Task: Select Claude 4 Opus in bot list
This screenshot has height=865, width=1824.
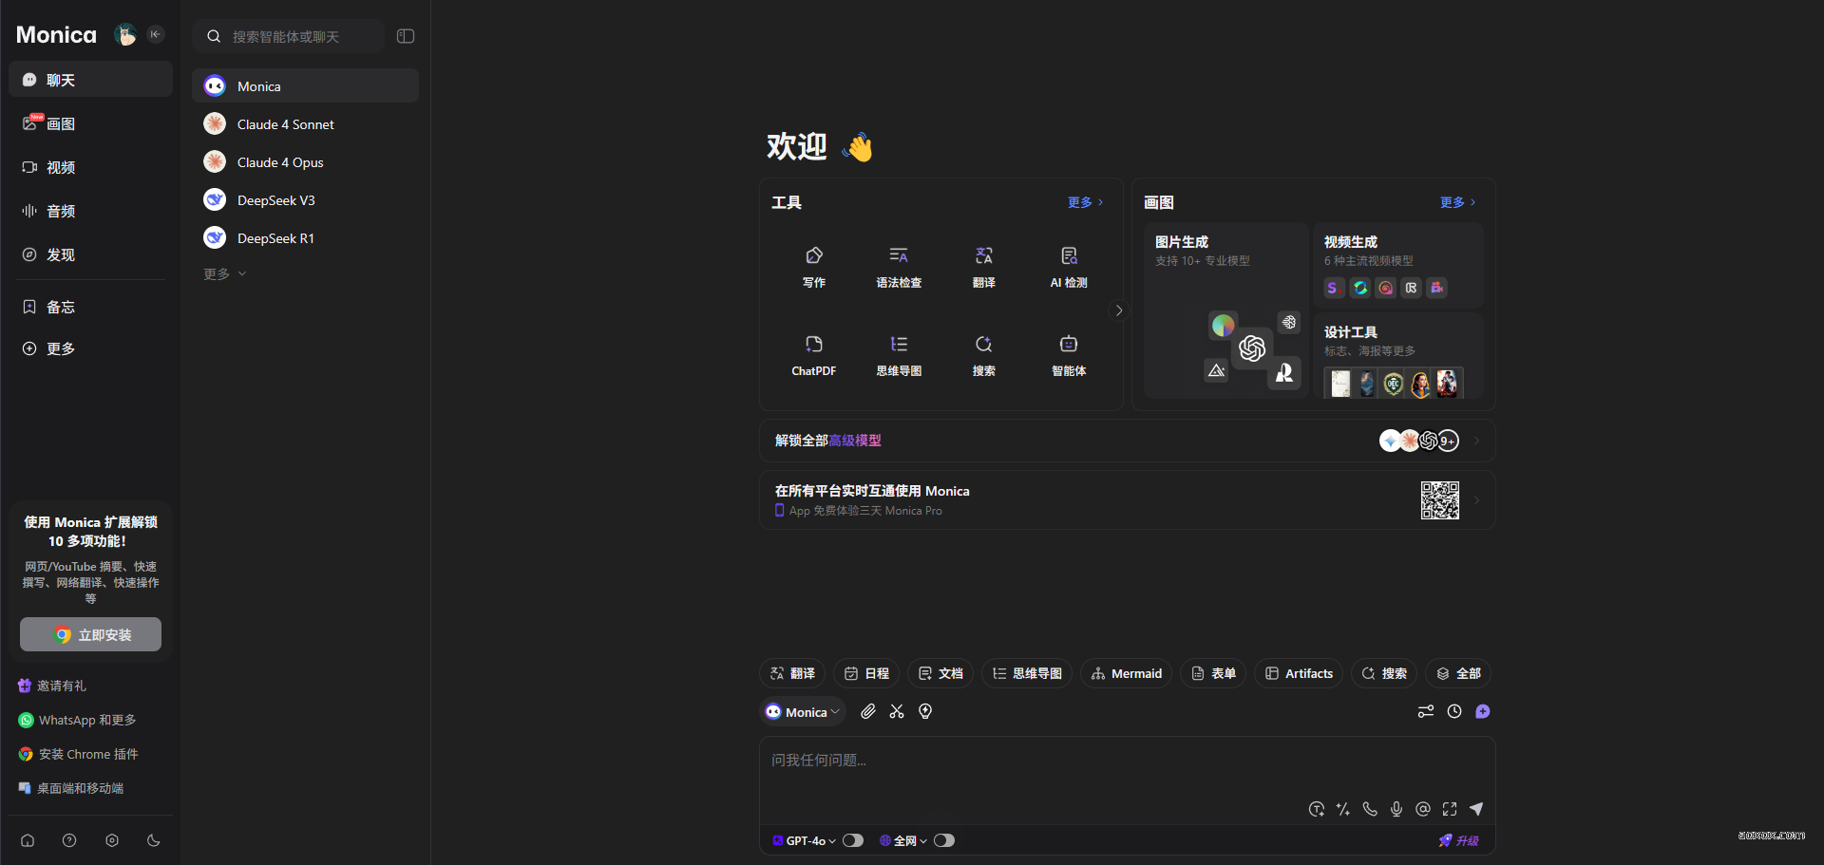Action: (x=305, y=162)
